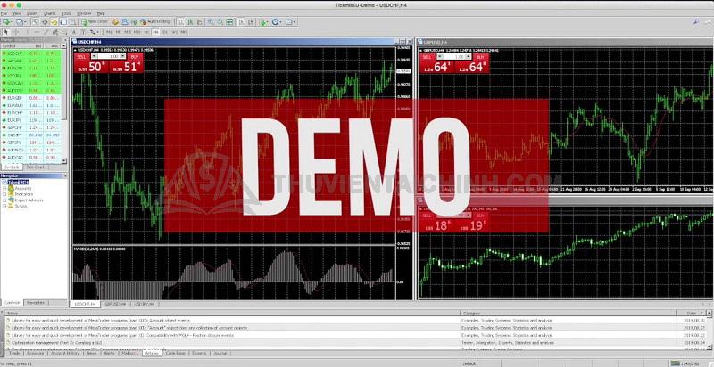Screen dimensions: 714x367
Task: Click the New Chart toolbar icon
Action: tap(7, 21)
